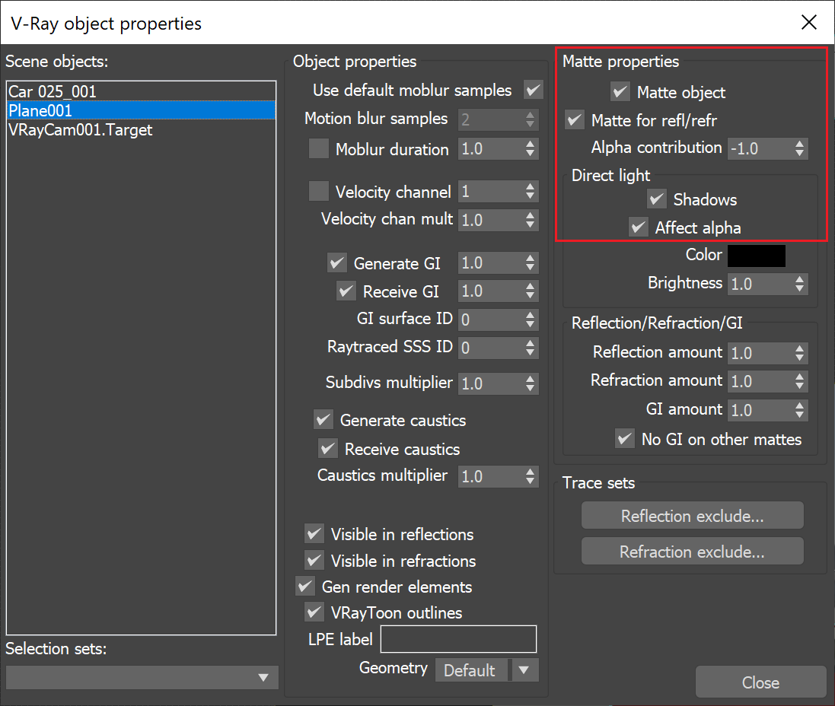Expand the Geometry Default dropdown

click(486, 669)
